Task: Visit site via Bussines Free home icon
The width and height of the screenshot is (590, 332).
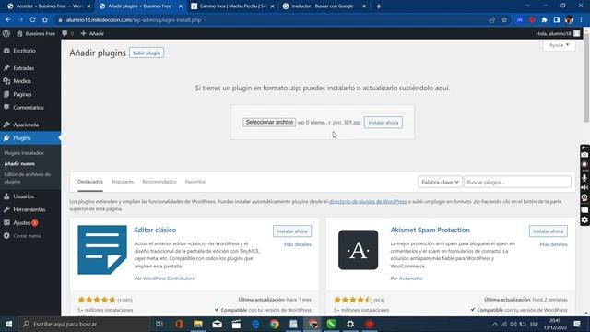Action: pyautogui.click(x=36, y=33)
